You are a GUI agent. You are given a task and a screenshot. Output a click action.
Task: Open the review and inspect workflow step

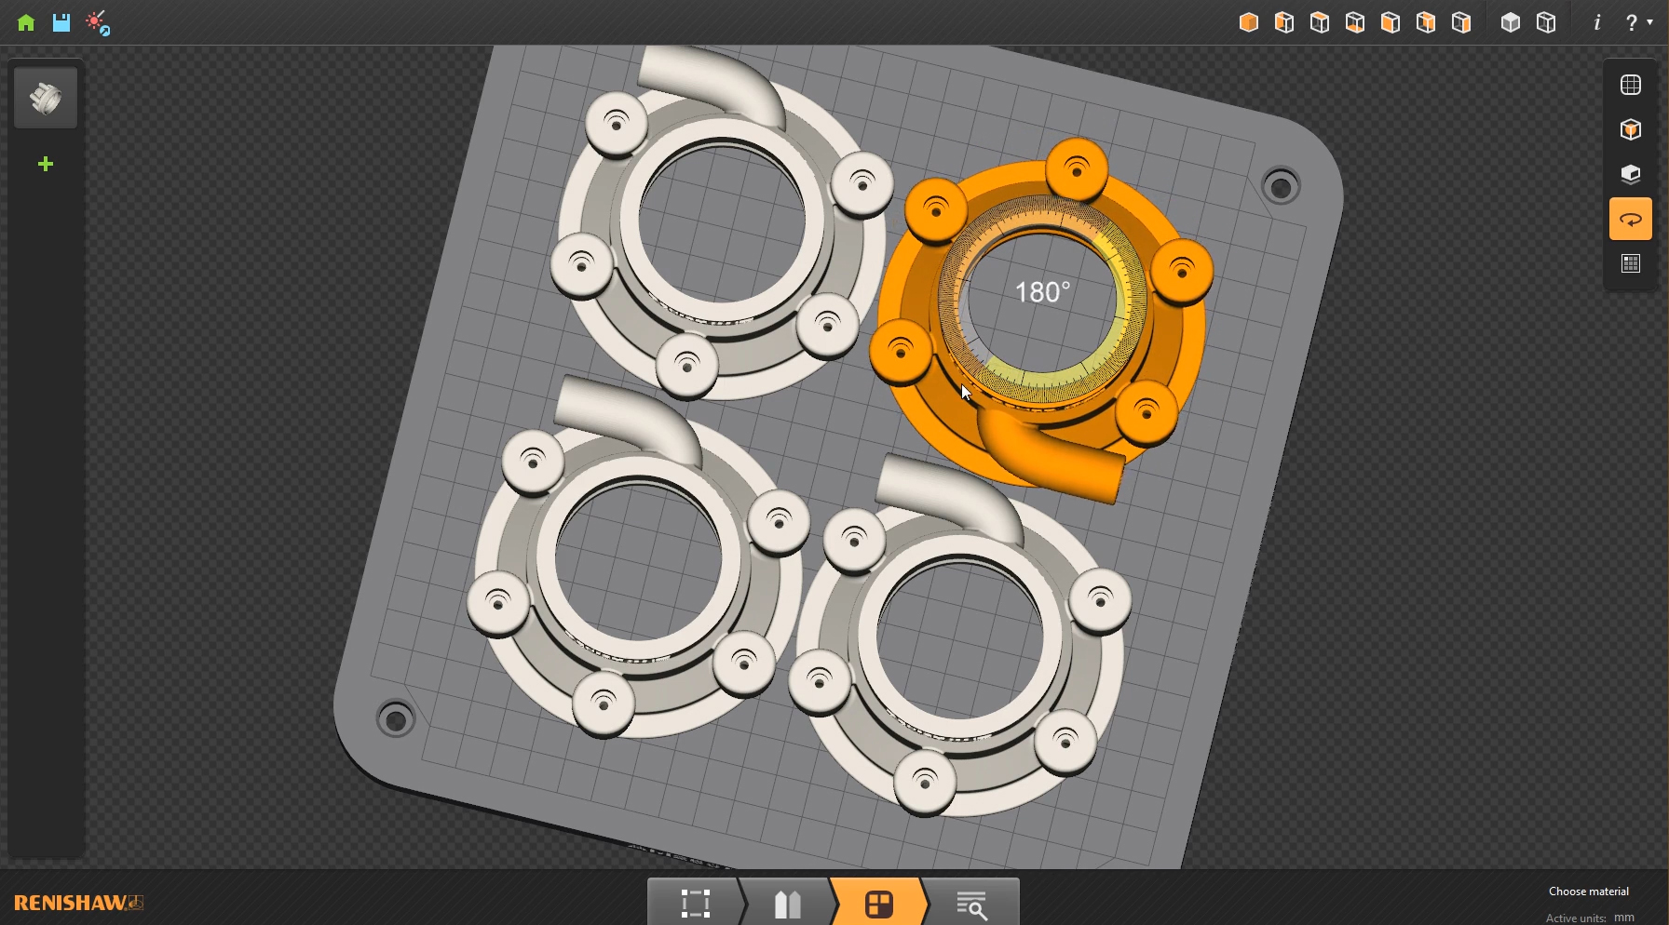pyautogui.click(x=971, y=904)
